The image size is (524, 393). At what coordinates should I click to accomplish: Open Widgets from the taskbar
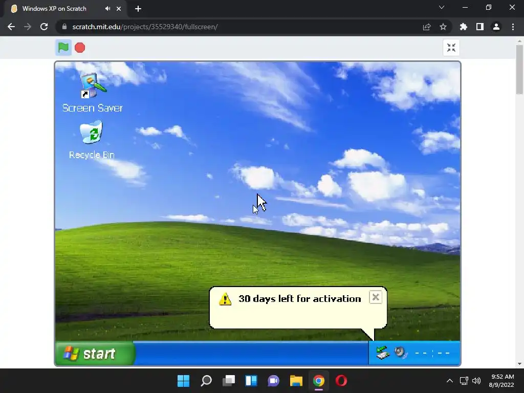[251, 381]
